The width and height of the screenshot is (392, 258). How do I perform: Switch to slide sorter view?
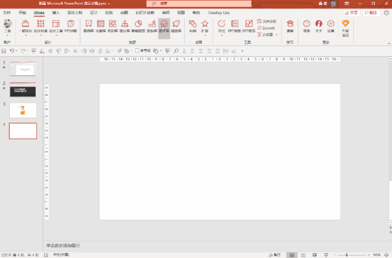point(303,255)
